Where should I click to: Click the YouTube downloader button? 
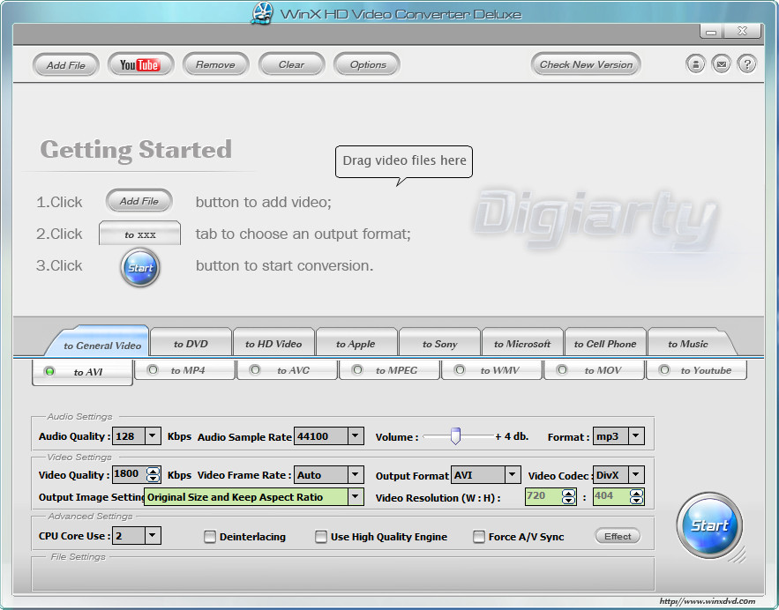[x=140, y=64]
